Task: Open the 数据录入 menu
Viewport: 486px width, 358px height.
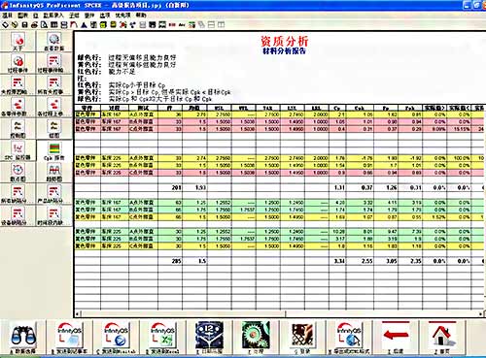Action: coord(53,16)
